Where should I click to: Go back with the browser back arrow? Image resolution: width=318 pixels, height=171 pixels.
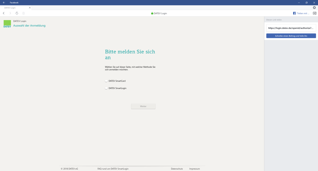click(4, 13)
